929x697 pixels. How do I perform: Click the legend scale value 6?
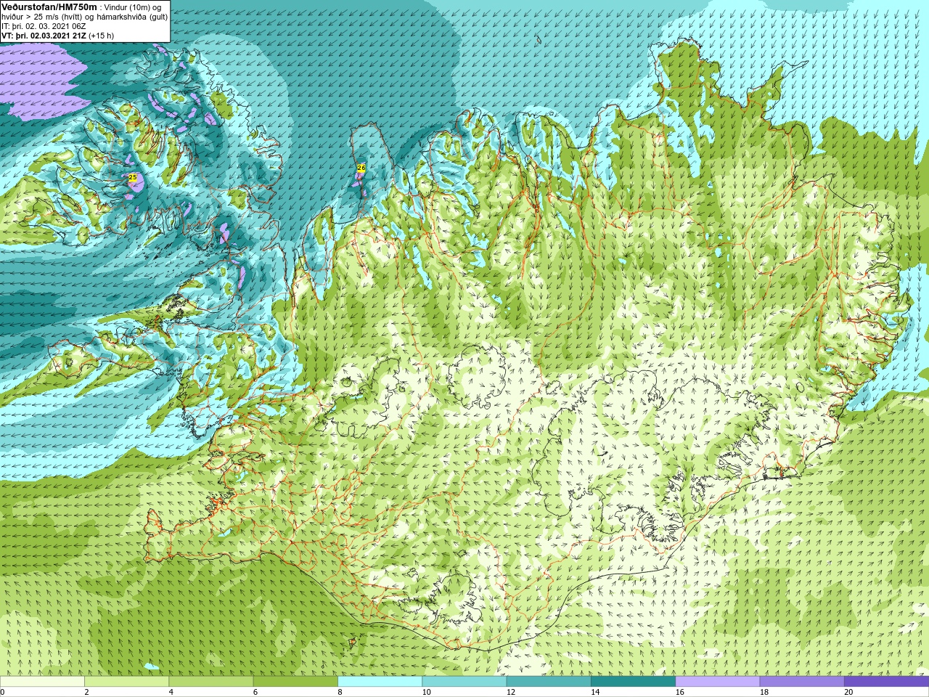coord(255,692)
